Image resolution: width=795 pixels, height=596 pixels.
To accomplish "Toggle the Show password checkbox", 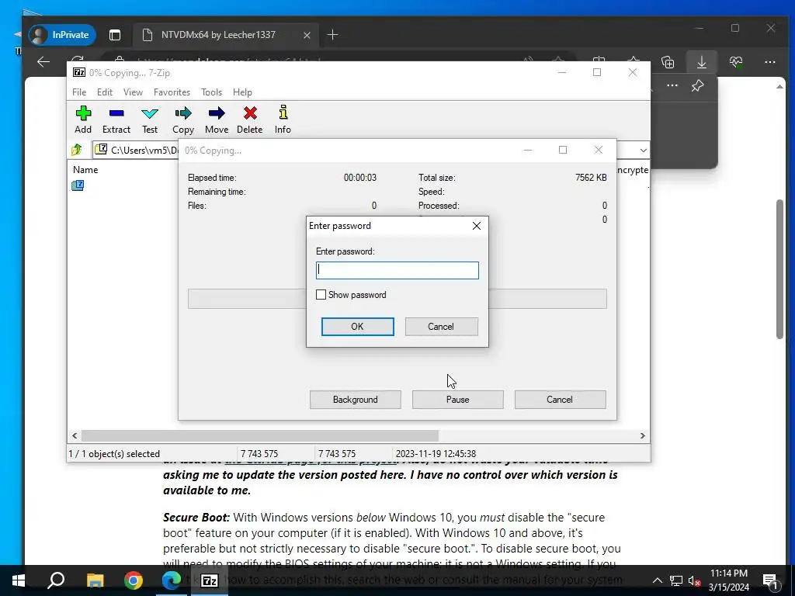I will (321, 295).
